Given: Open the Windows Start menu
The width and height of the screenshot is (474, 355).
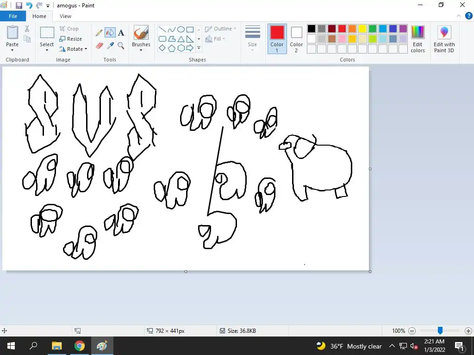Looking at the screenshot, I should (x=11, y=346).
